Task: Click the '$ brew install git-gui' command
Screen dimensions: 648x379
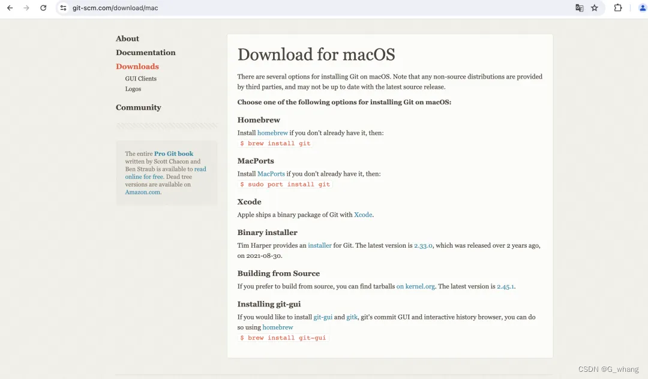Action: point(283,338)
